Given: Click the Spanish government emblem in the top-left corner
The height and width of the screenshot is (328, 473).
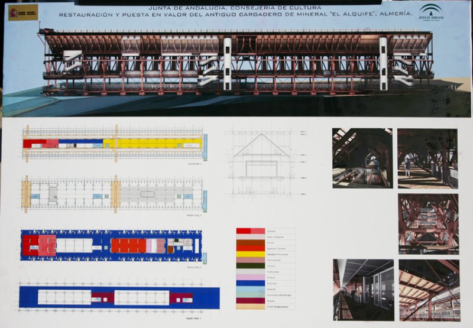Looking at the screenshot, I should pos(22,12).
